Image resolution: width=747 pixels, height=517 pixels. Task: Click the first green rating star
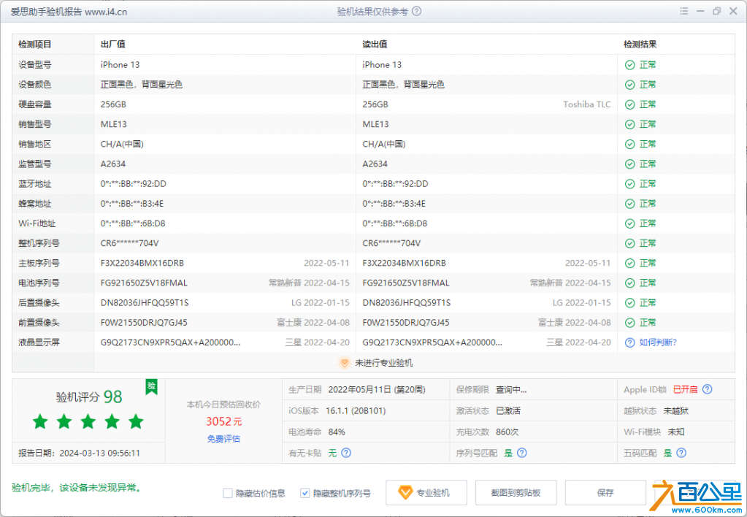40,421
